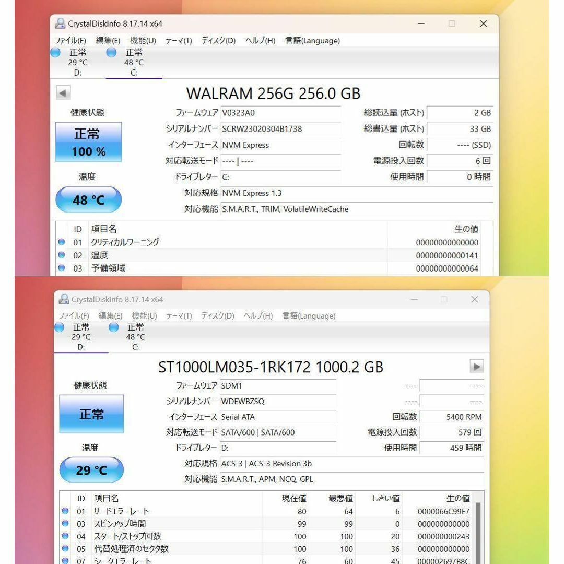Select D: disk tab in top WALRAM window
Image resolution: width=564 pixels, height=564 pixels.
click(78, 62)
